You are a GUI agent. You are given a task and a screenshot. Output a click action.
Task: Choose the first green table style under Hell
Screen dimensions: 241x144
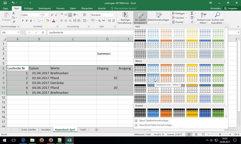pyautogui.click(x=218, y=33)
